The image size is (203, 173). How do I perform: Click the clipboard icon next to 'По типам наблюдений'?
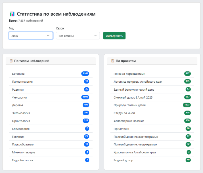pyautogui.click(x=11, y=61)
